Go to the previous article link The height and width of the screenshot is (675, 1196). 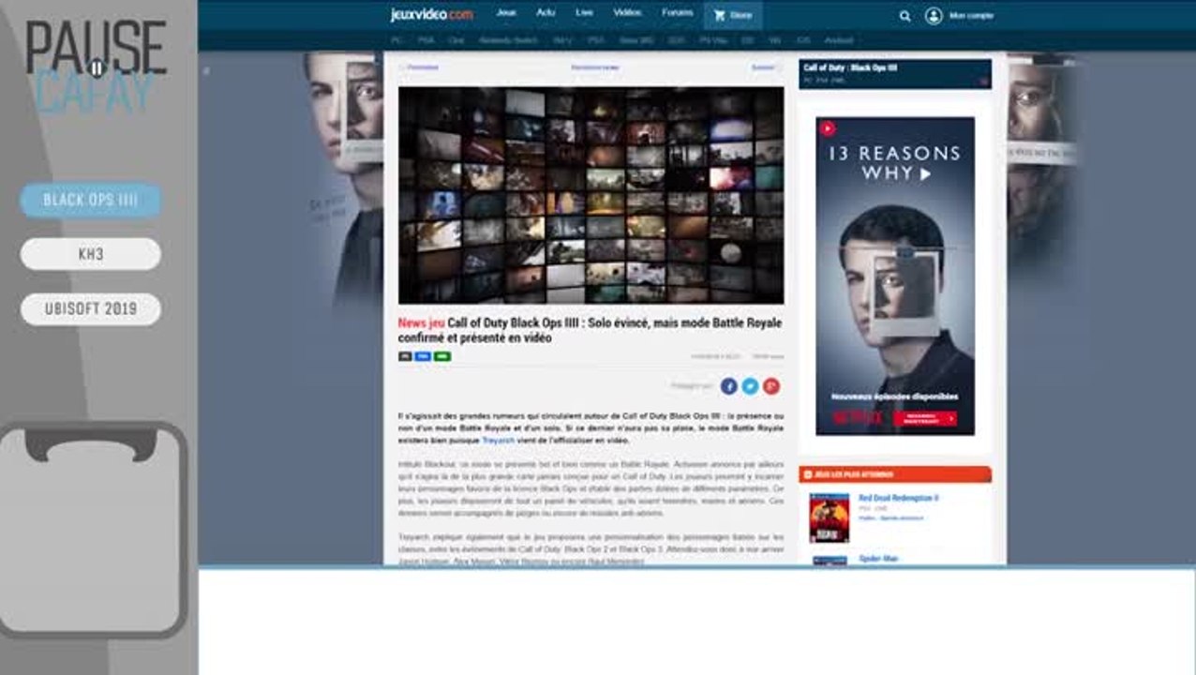point(422,67)
